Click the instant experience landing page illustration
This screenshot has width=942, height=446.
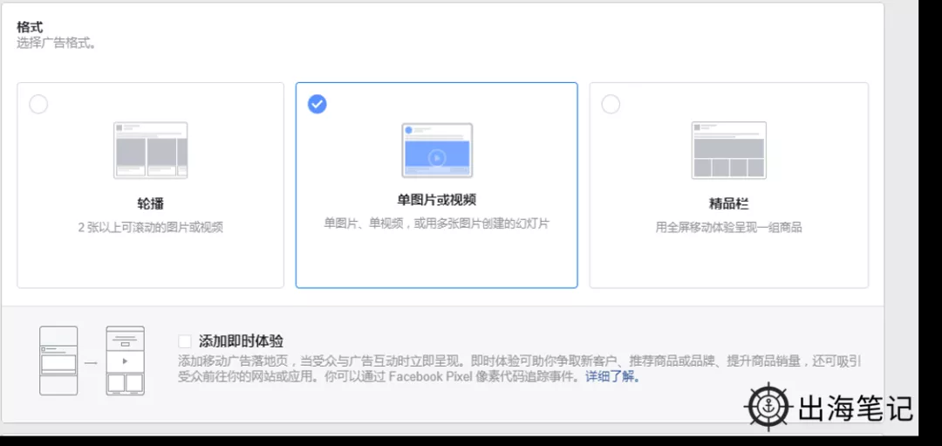click(x=125, y=360)
